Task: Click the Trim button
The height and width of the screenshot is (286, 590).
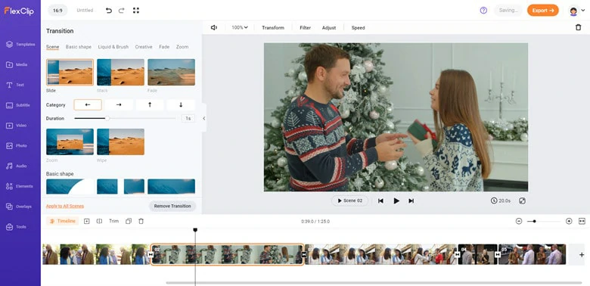Action: [114, 221]
